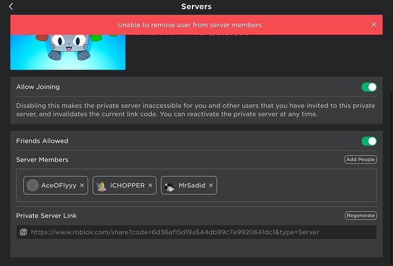Remove AceOFlyyy from server members
This screenshot has width=393, height=266.
pos(82,185)
